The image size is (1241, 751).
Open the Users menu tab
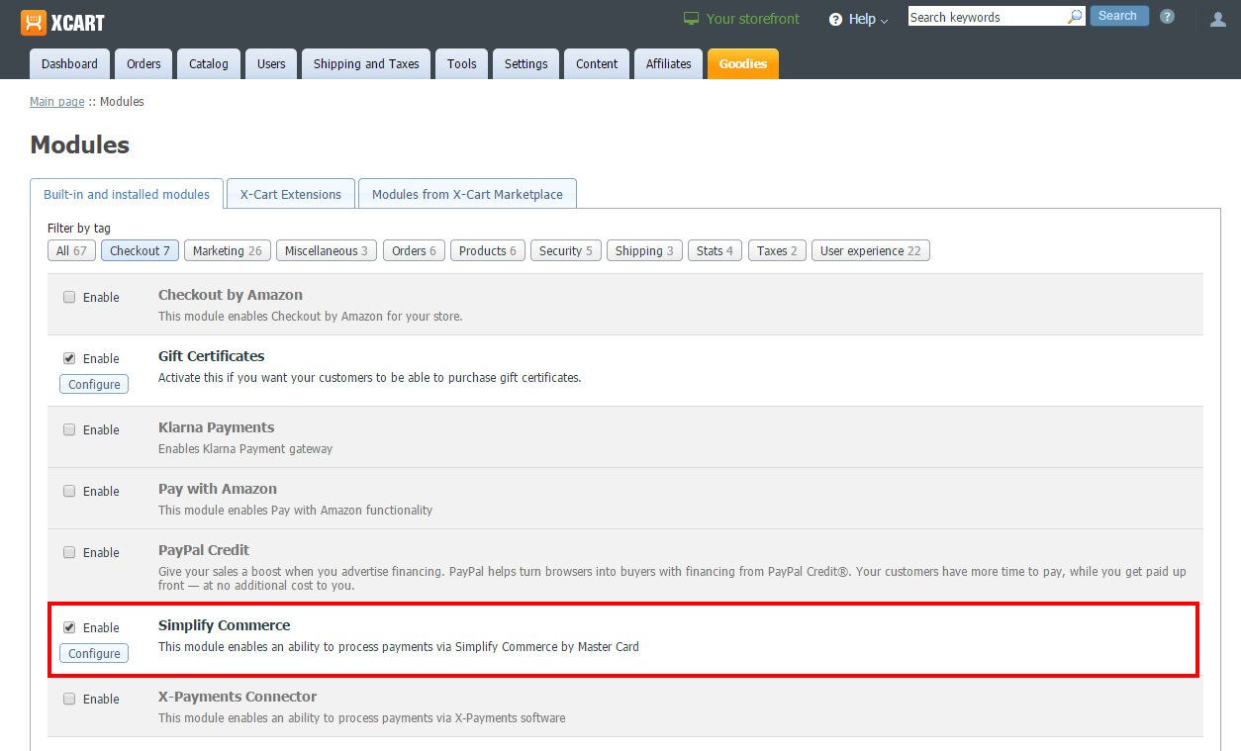[271, 63]
